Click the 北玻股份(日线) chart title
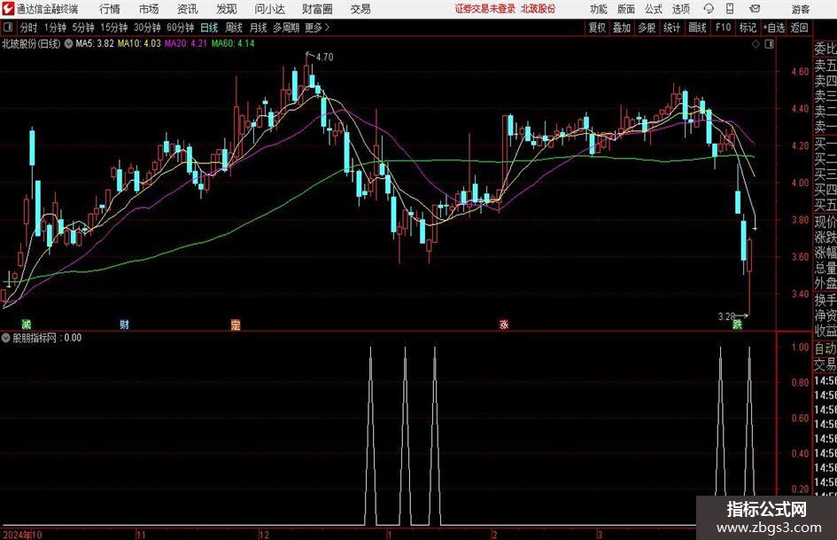 point(31,43)
